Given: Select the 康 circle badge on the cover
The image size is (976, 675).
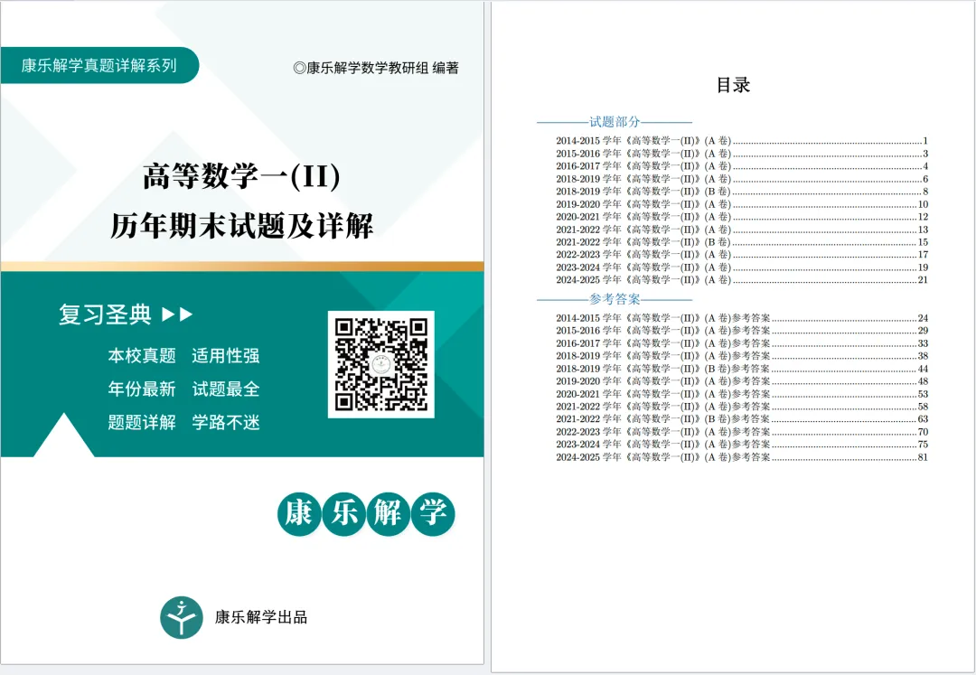Looking at the screenshot, I should [298, 512].
